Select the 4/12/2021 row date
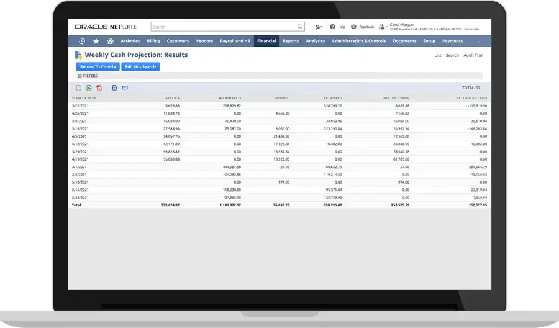The width and height of the screenshot is (559, 328). tap(80, 144)
